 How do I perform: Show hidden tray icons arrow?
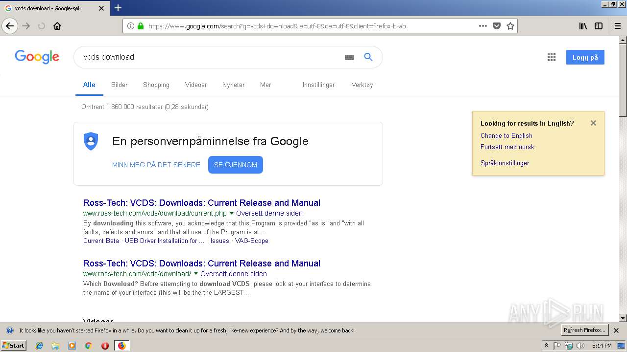546,346
